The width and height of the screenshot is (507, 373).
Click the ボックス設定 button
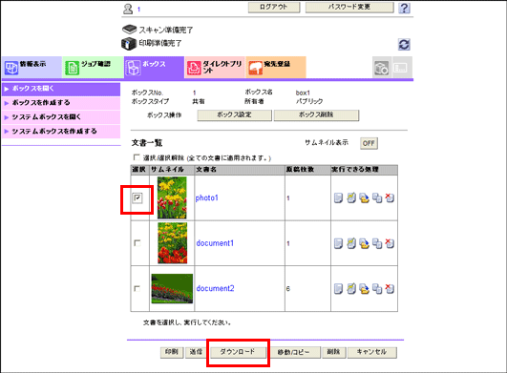[x=235, y=115]
